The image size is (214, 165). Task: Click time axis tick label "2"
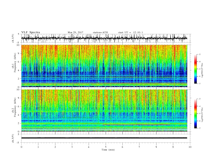pos(55,147)
